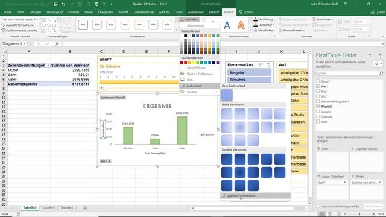The width and height of the screenshot is (386, 217).
Task: Click multi-select icon on Einnahme/Aus slicer
Action: click(x=261, y=65)
